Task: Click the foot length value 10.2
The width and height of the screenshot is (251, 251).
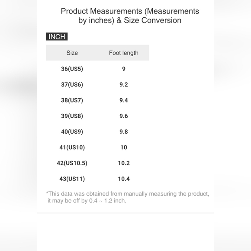Action: [x=124, y=163]
